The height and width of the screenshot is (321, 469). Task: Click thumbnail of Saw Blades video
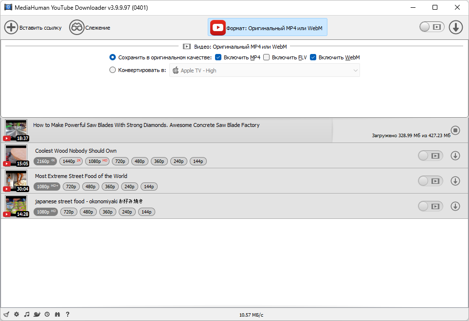[x=16, y=130]
